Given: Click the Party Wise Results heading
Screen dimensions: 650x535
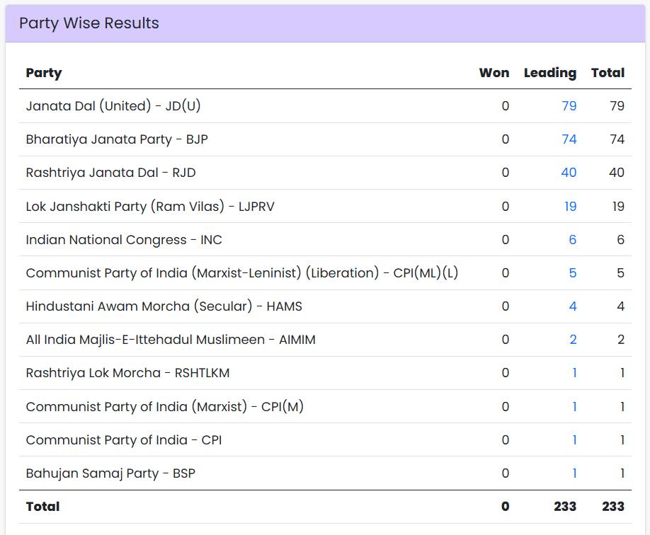Looking at the screenshot, I should click(89, 23).
